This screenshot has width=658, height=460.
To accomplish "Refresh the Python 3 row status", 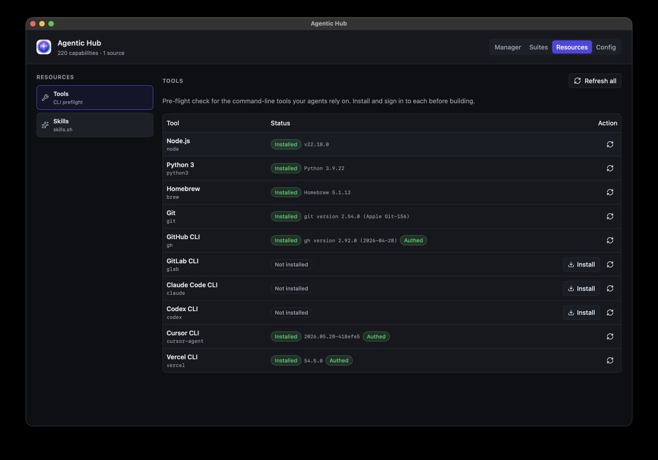I will (x=610, y=168).
